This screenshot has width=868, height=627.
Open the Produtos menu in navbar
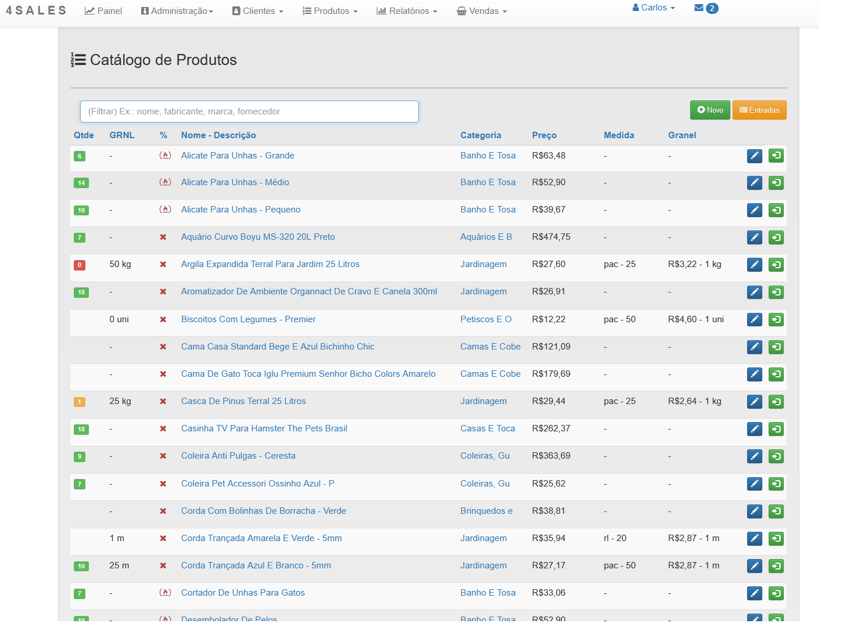click(x=330, y=11)
